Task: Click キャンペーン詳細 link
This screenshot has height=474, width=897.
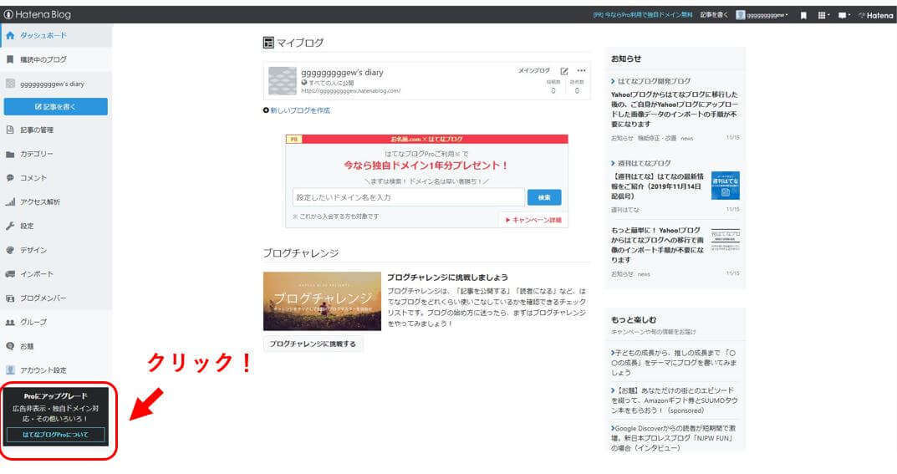Action: (x=533, y=220)
